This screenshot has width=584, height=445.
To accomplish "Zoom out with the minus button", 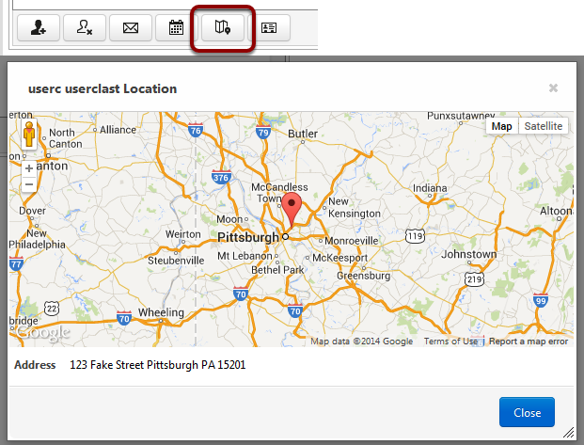I will [x=29, y=184].
